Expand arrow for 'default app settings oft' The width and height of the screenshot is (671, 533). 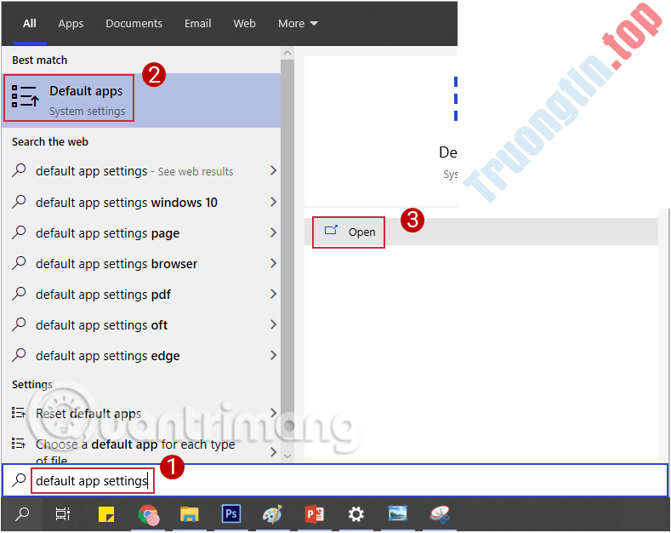coord(273,324)
